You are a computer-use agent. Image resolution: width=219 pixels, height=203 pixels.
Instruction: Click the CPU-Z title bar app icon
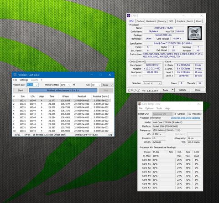[129, 15]
